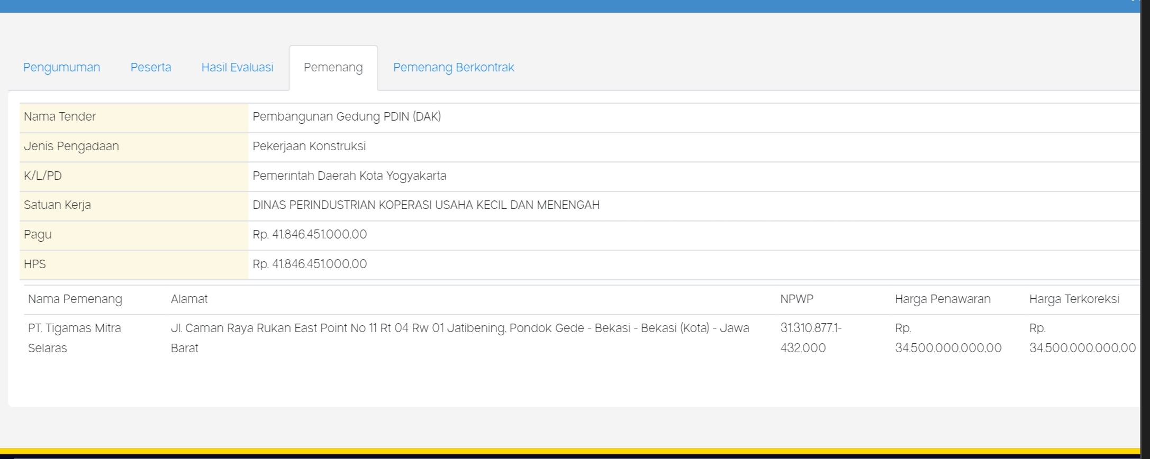Click the Alamat column header
This screenshot has height=459, width=1150.
189,299
